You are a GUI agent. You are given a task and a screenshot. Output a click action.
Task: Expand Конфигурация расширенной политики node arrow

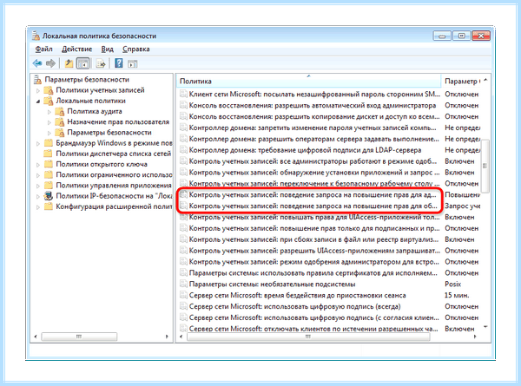(x=38, y=207)
